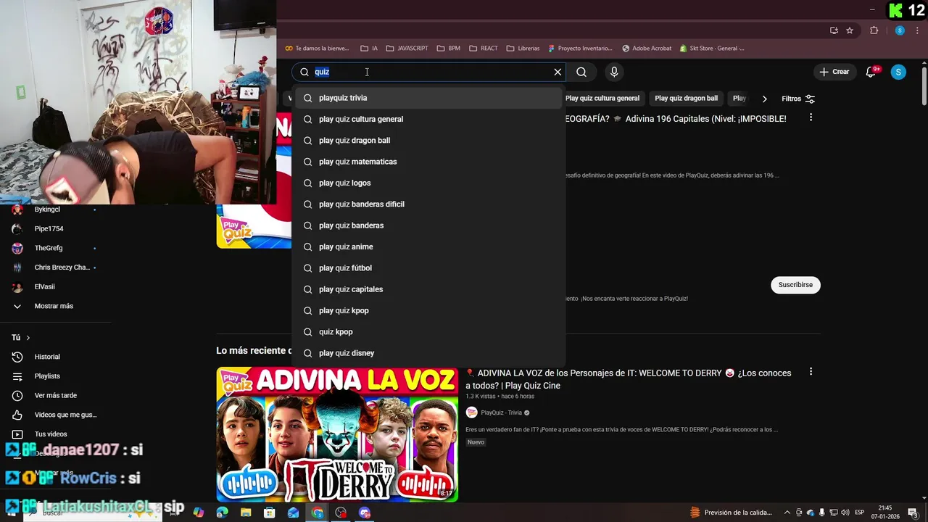The image size is (928, 522).
Task: Choose suggestion 'play quiz dragon ball'
Action: tap(429, 141)
